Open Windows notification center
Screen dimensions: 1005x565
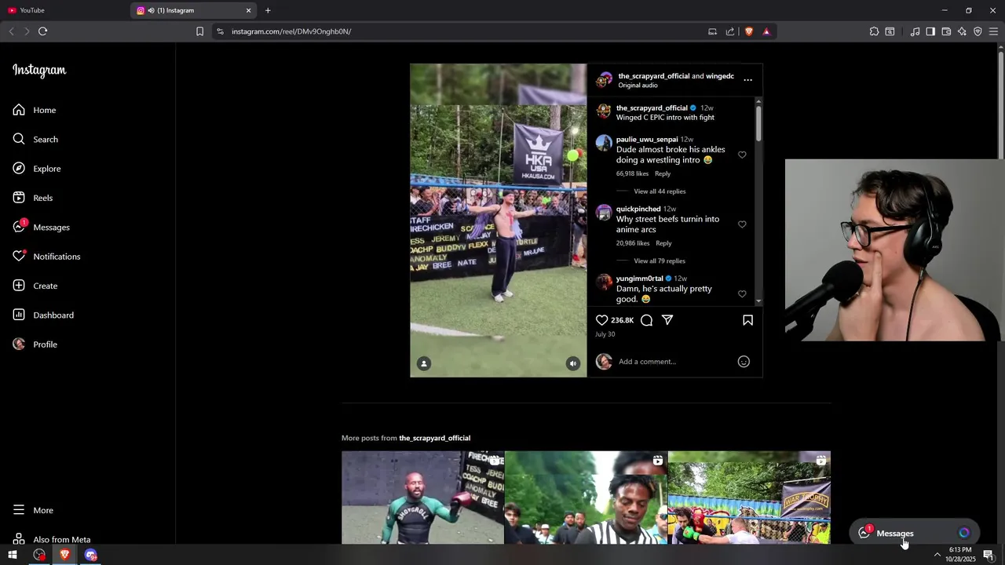(x=989, y=555)
